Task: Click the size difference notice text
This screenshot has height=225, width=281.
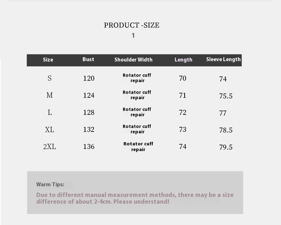Action: click(135, 198)
